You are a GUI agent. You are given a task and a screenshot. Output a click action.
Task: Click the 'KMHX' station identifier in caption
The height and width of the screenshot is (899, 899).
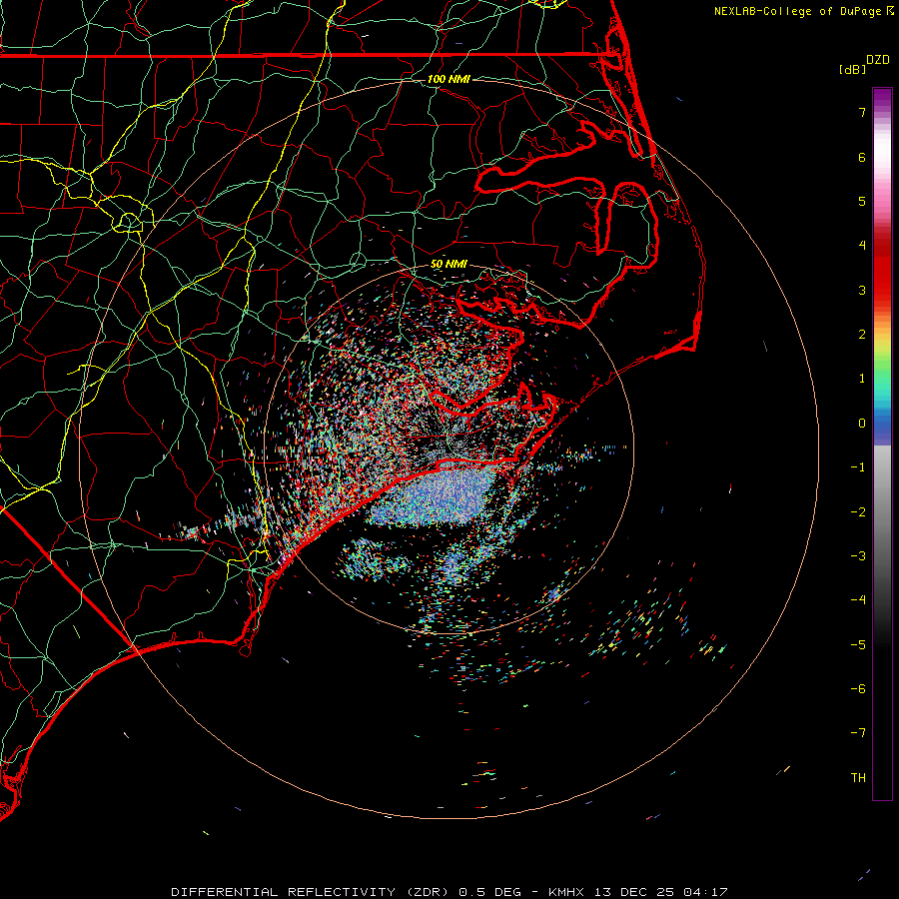(x=568, y=892)
